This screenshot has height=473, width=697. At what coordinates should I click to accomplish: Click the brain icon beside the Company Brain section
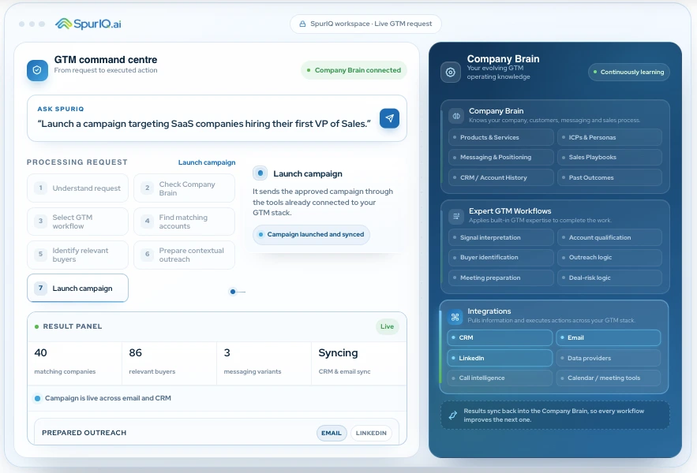(456, 116)
